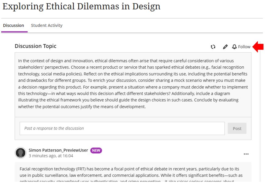
Task: Open the three-dot menu on Simon's post
Action: (x=246, y=154)
